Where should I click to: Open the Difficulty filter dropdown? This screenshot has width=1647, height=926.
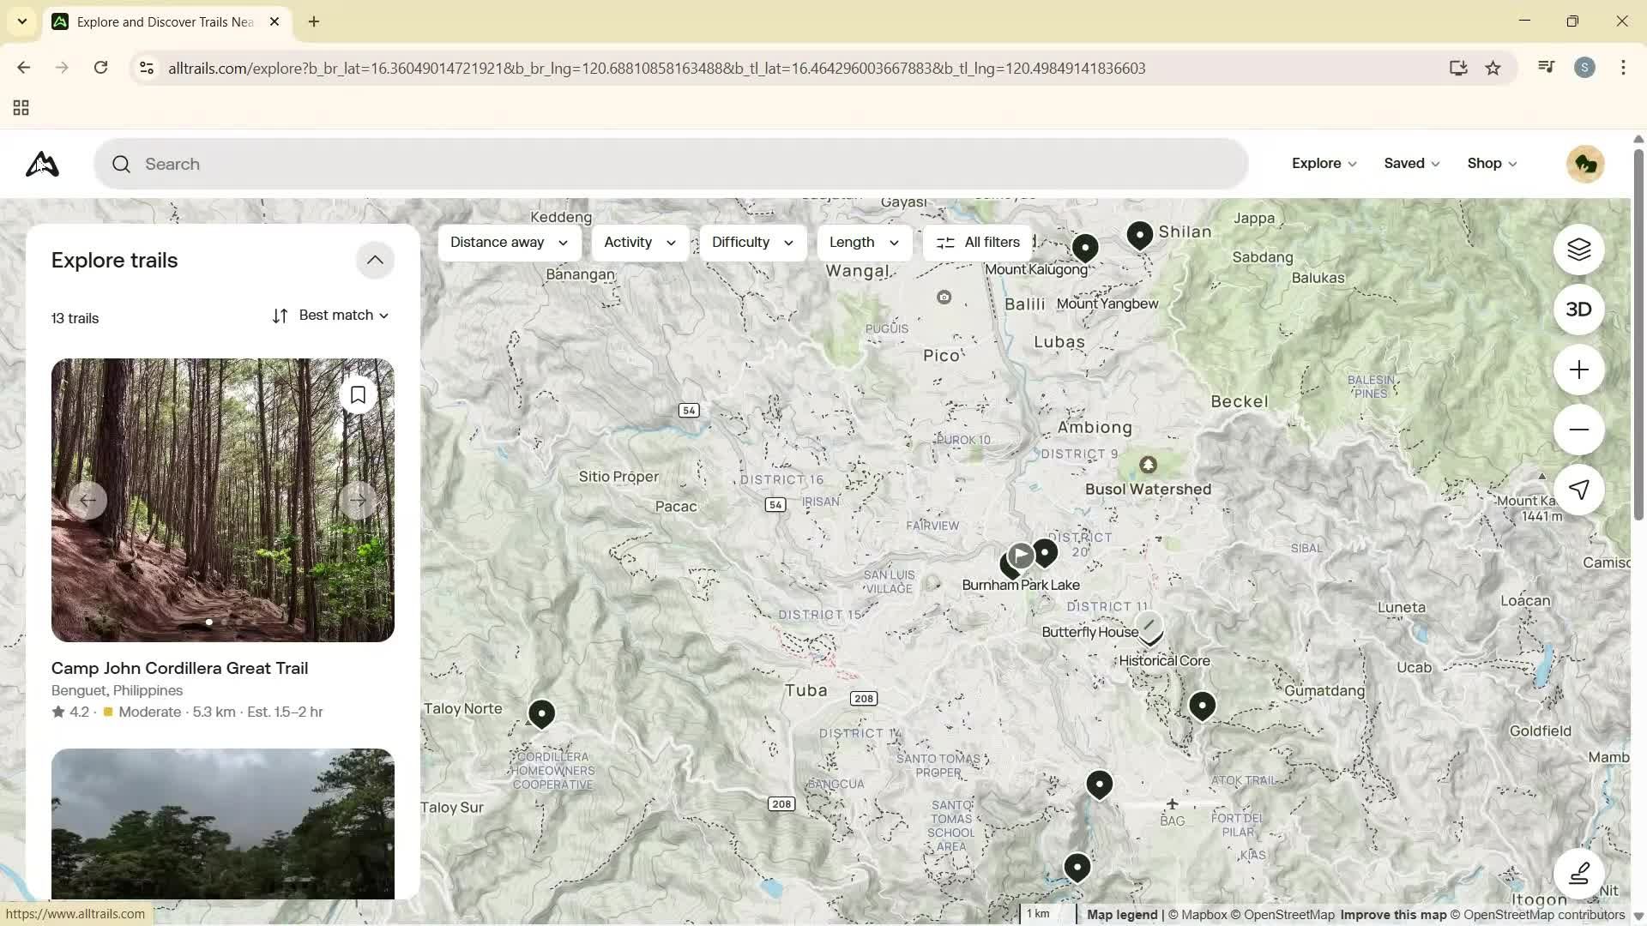(751, 242)
